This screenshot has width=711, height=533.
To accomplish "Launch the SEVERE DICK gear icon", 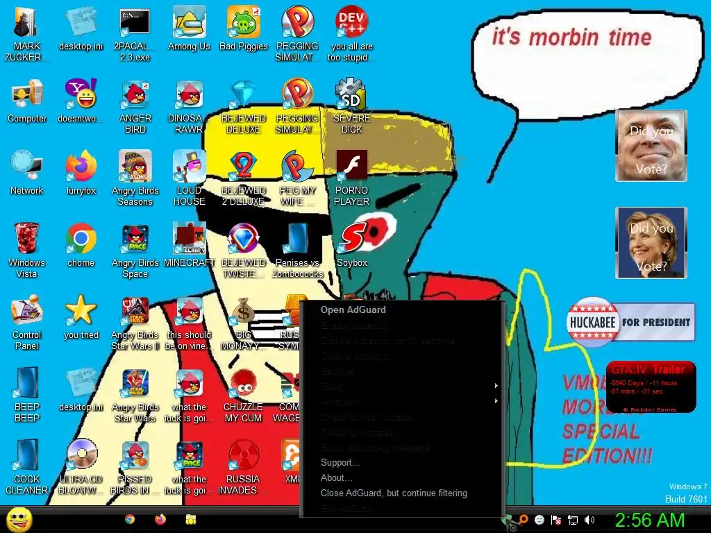I will 351,106.
